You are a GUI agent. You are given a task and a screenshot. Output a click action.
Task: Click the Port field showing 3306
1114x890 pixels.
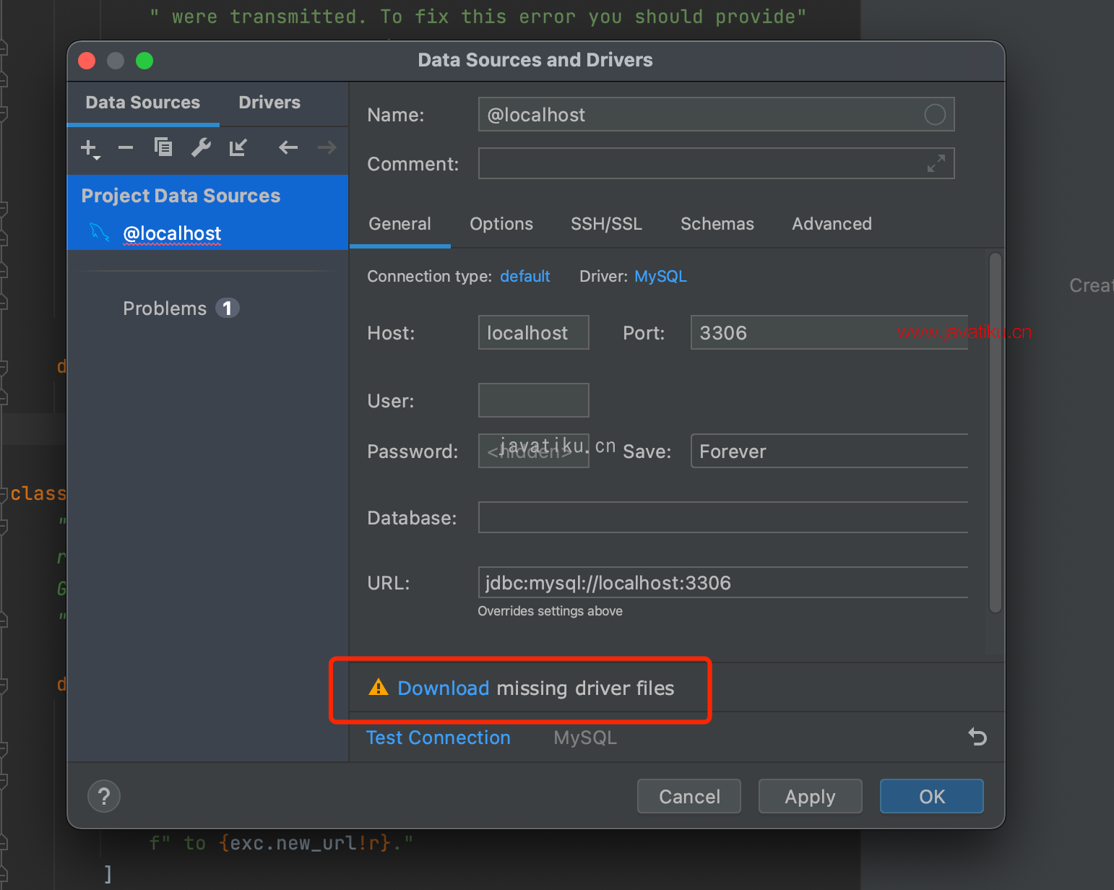coord(829,332)
